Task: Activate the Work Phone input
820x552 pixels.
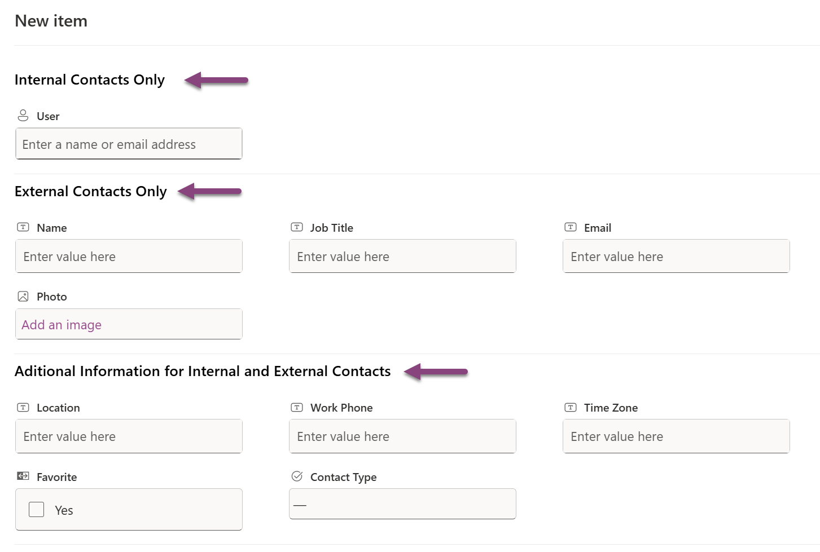Action: click(x=402, y=436)
